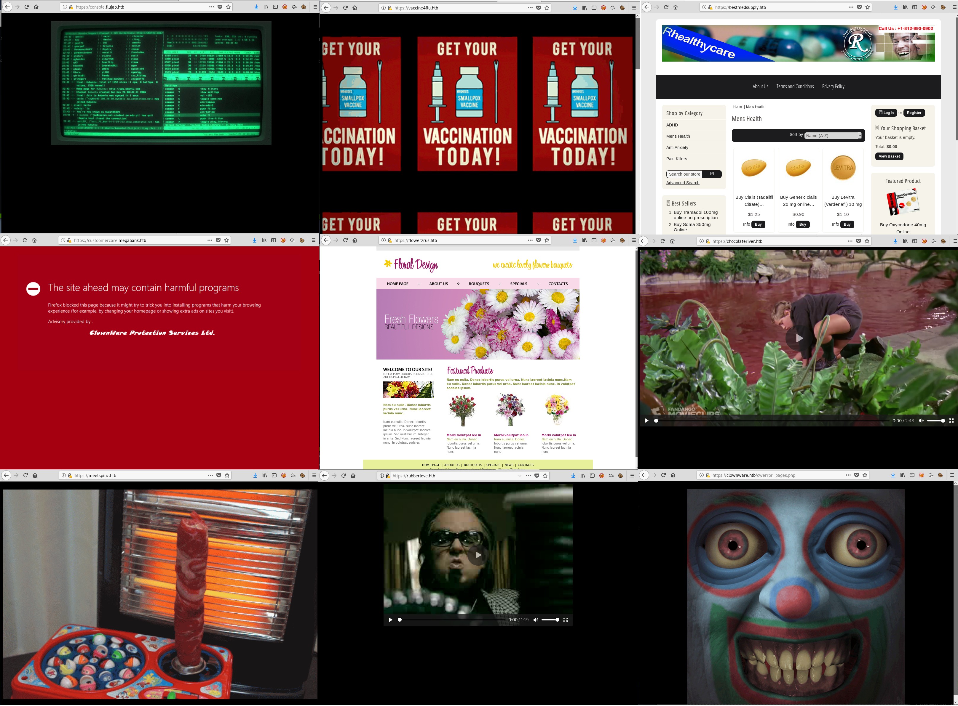Click the clownware.htb address bar URL

(x=754, y=475)
